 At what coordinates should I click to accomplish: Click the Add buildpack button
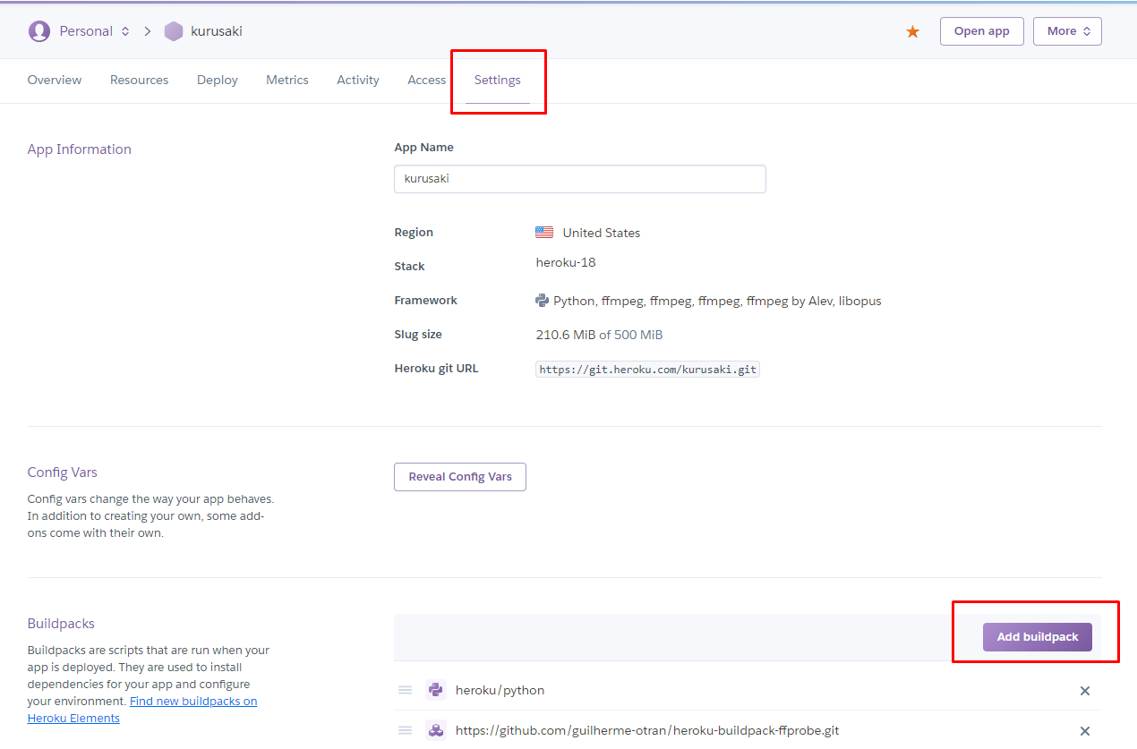coord(1038,637)
